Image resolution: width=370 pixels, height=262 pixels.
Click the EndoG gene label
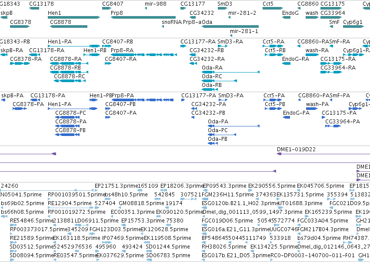click(290, 13)
